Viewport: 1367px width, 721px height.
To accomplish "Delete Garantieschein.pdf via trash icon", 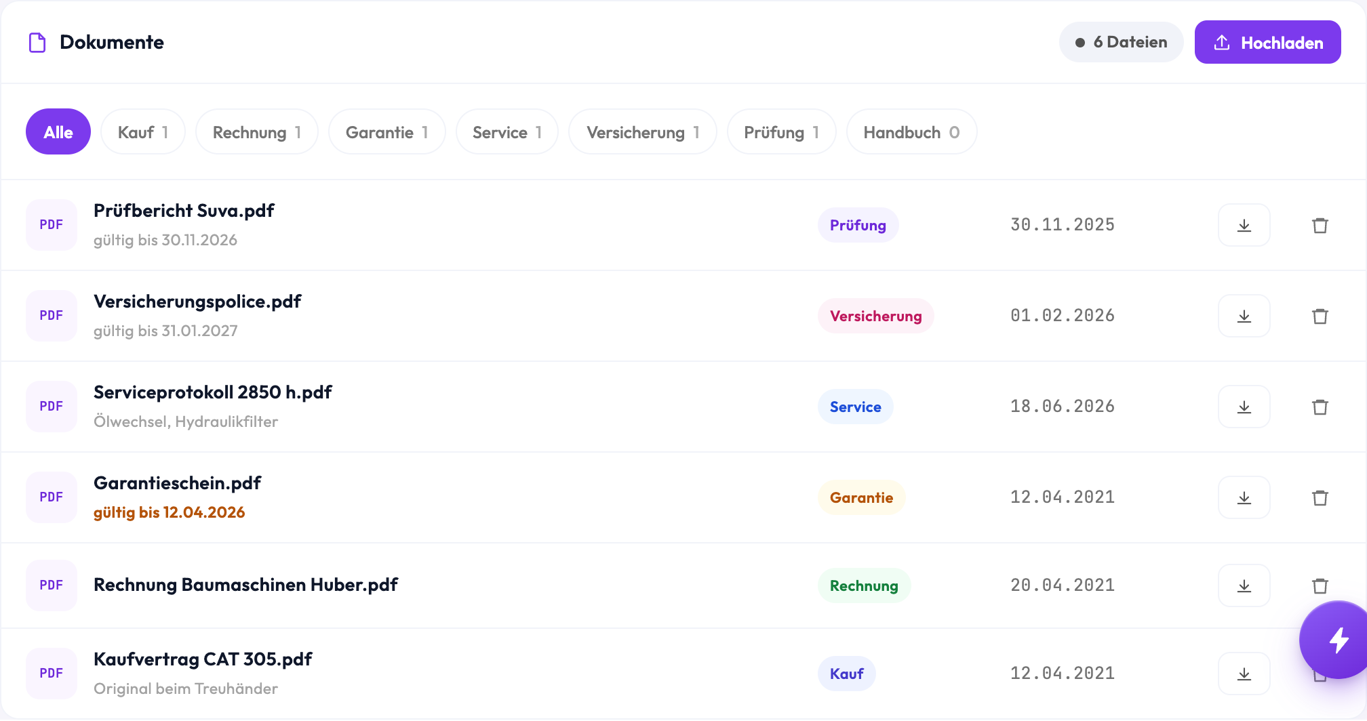I will [x=1320, y=497].
